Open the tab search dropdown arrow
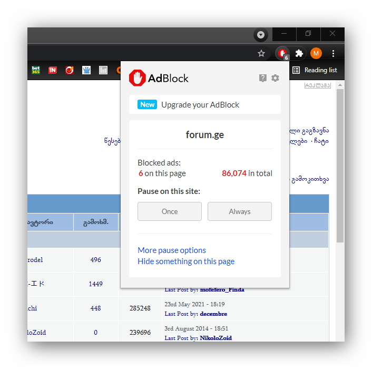372x369 pixels. (x=261, y=35)
